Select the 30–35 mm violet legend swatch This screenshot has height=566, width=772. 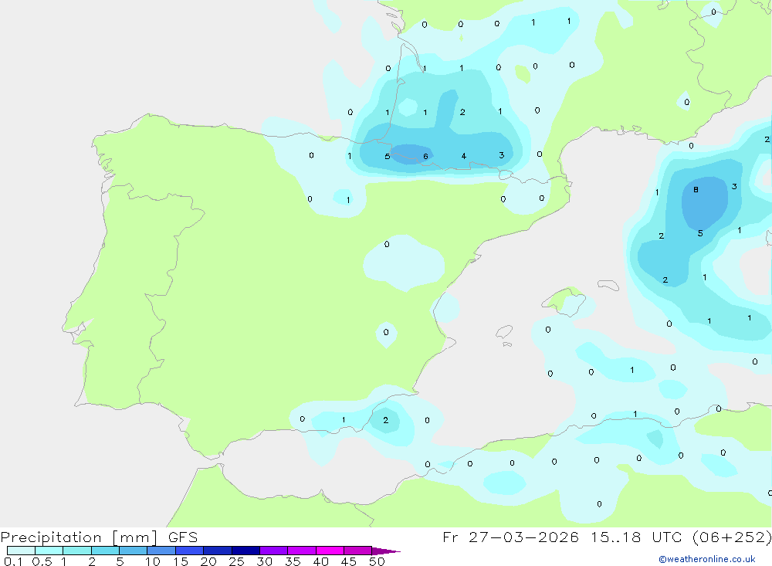[x=274, y=551]
